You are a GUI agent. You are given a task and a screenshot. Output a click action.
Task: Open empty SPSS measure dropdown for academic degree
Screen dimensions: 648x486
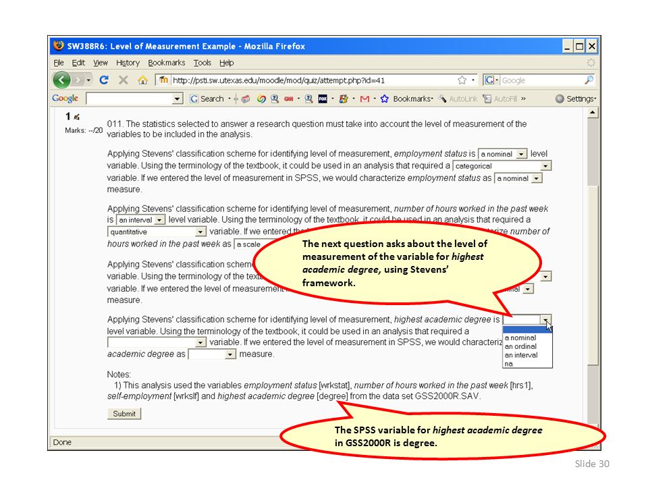[x=212, y=354]
